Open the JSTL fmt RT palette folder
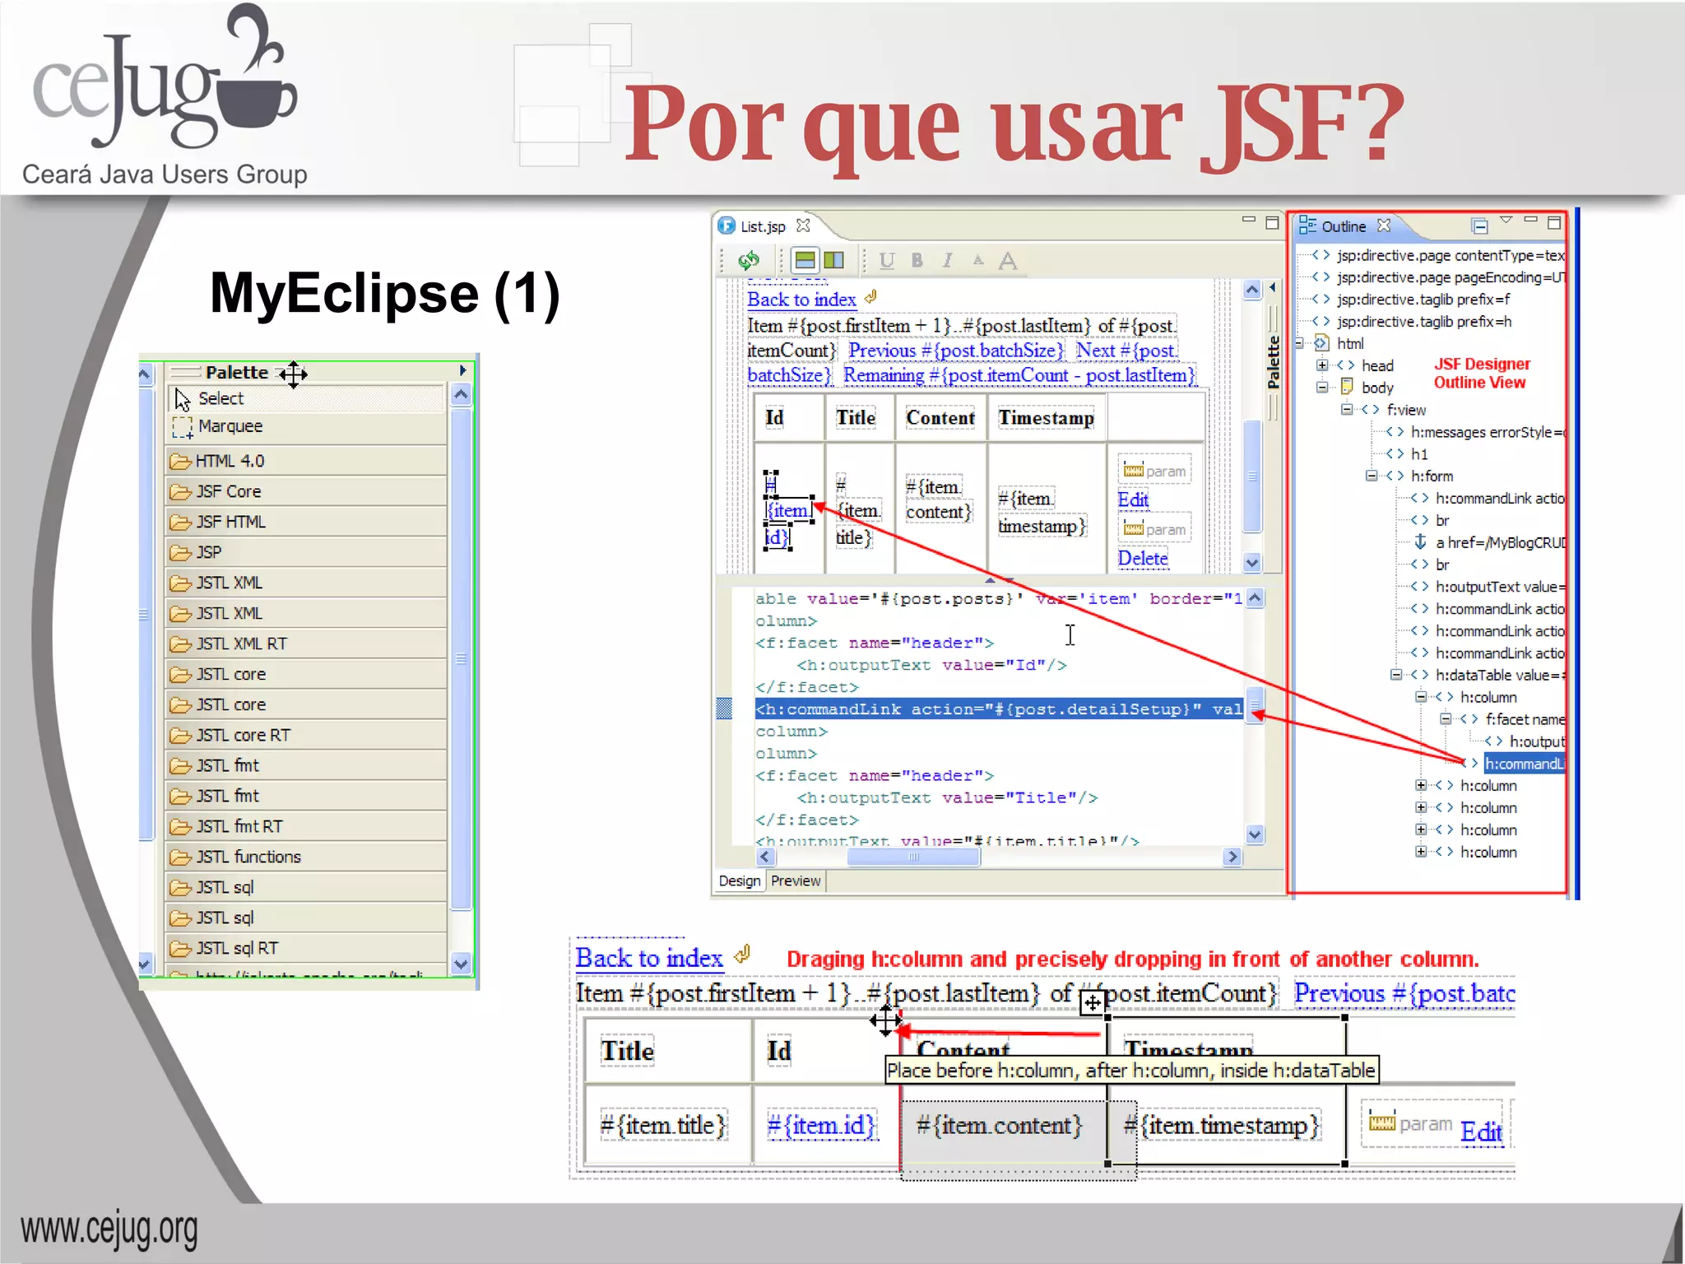Viewport: 1685px width, 1264px height. pos(306,826)
